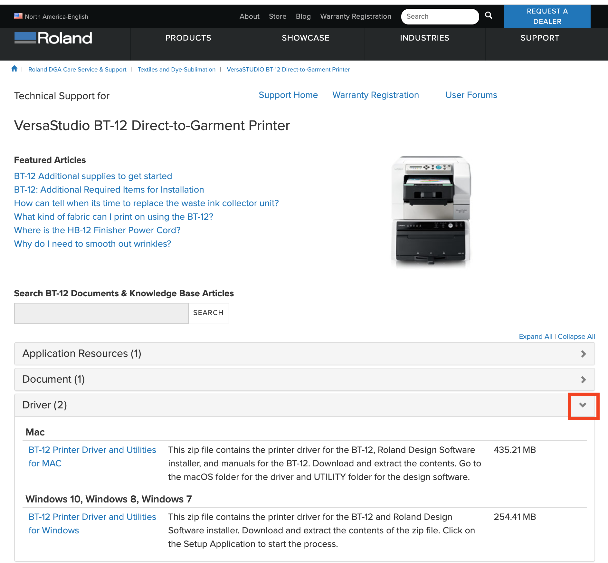Screen dimensions: 608x563
Task: Expand the Application Resources section
Action: (305, 354)
